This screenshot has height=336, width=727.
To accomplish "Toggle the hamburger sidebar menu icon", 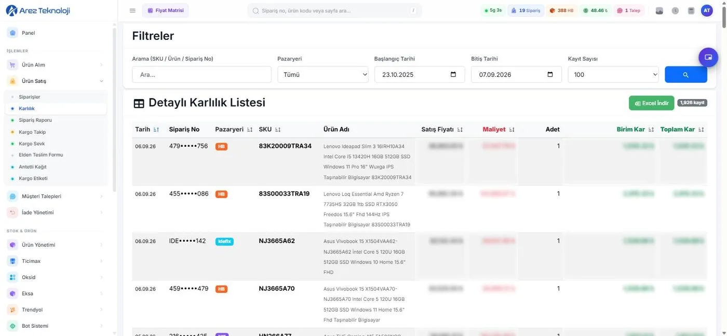I will tap(132, 10).
